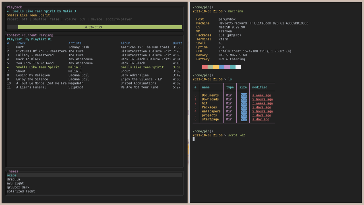
Task: Select the track Shout in the playlist
Action: (x=94, y=71)
